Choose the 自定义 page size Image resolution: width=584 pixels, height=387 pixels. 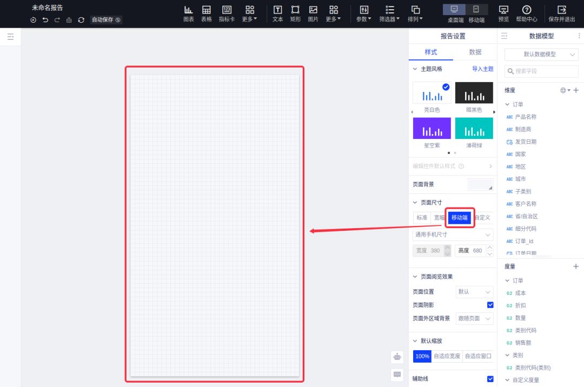pos(482,218)
